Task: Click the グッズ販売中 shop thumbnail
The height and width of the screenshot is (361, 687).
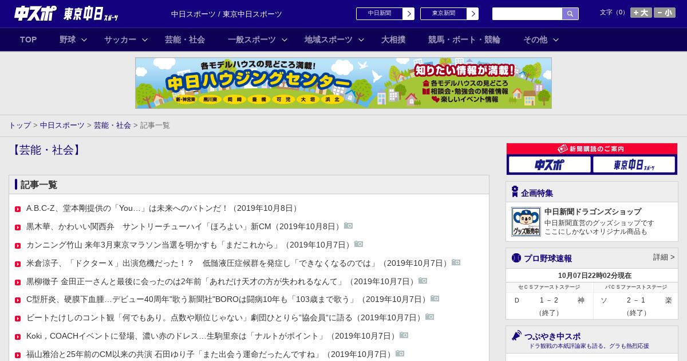Action: (526, 222)
